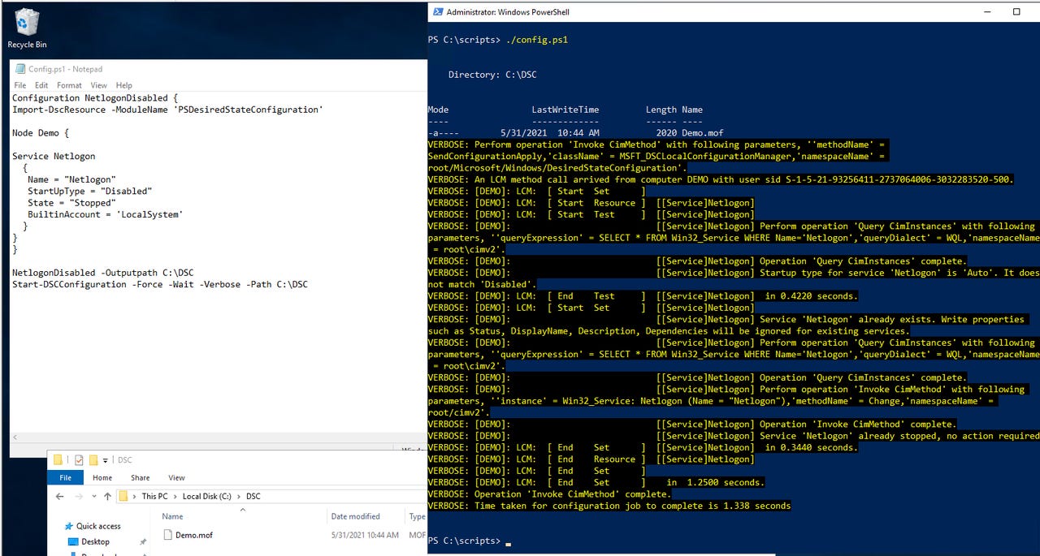Image resolution: width=1040 pixels, height=556 pixels.
Task: Switch to the View ribbon tab
Action: coord(176,478)
